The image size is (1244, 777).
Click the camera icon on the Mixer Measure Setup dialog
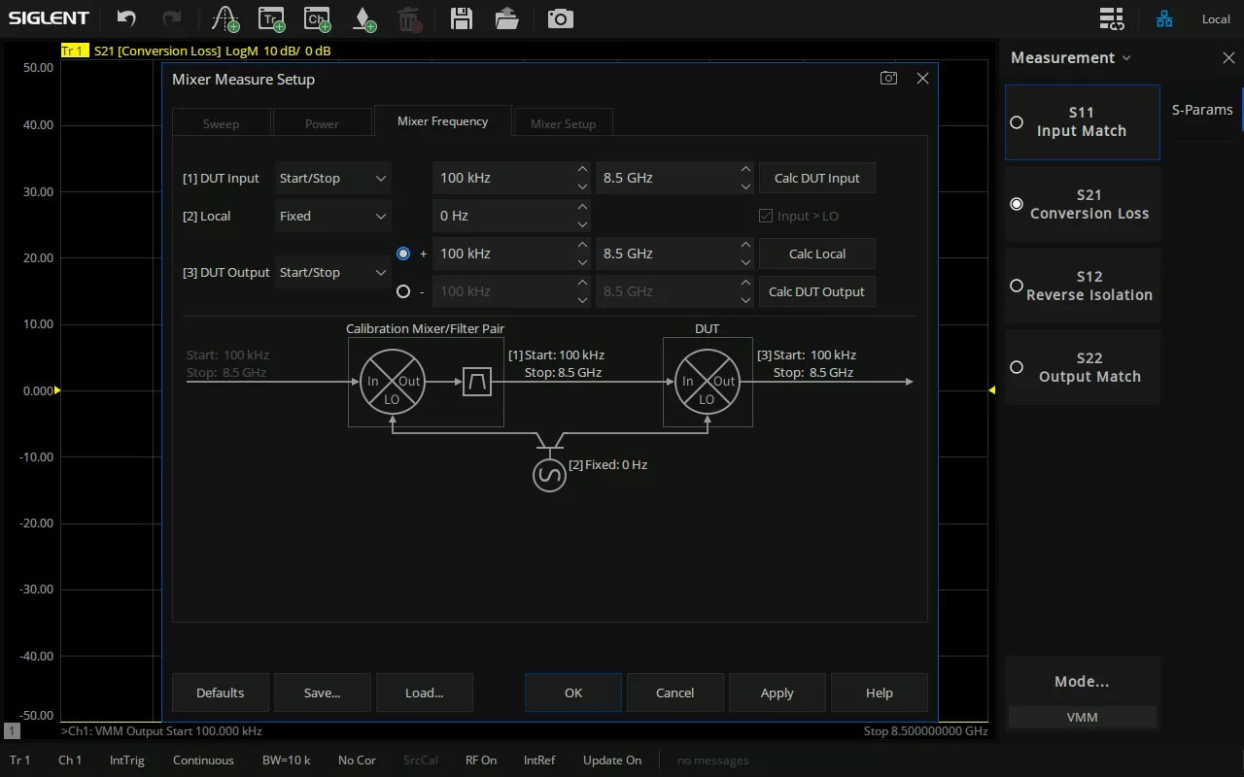(888, 78)
